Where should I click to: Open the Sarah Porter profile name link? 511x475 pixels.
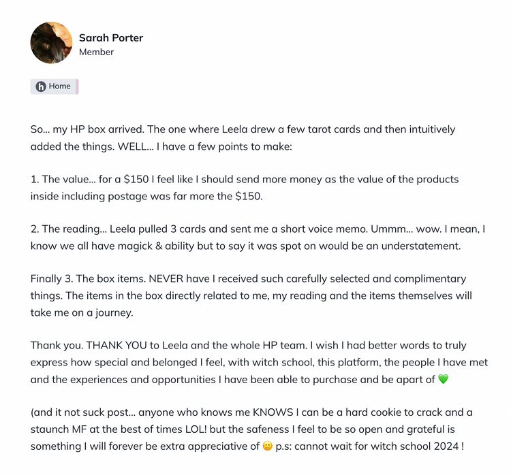point(110,37)
